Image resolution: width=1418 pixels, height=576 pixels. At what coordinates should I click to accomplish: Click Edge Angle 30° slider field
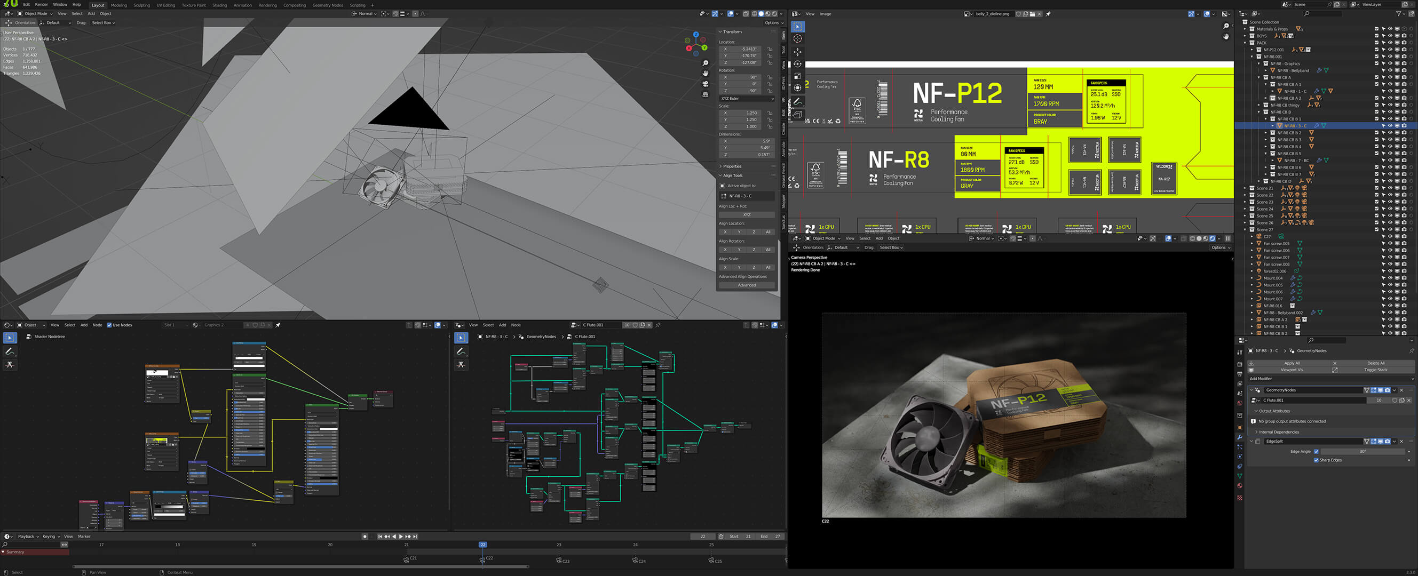(1363, 452)
